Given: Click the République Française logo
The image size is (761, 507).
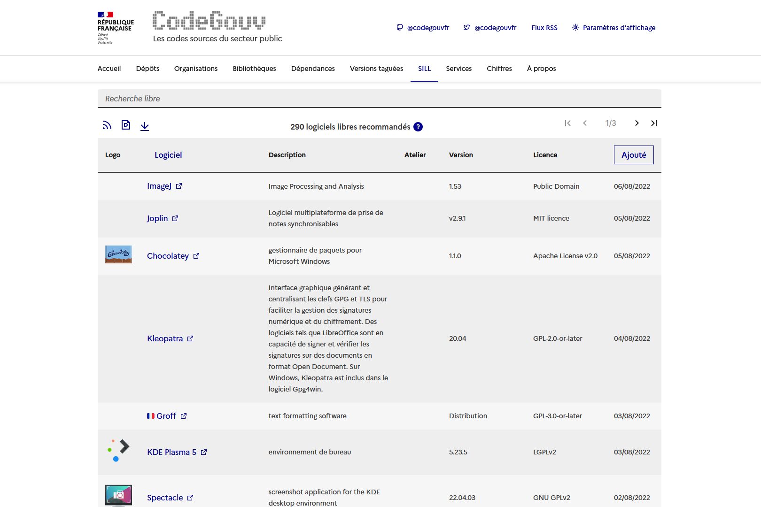Looking at the screenshot, I should 116,28.
